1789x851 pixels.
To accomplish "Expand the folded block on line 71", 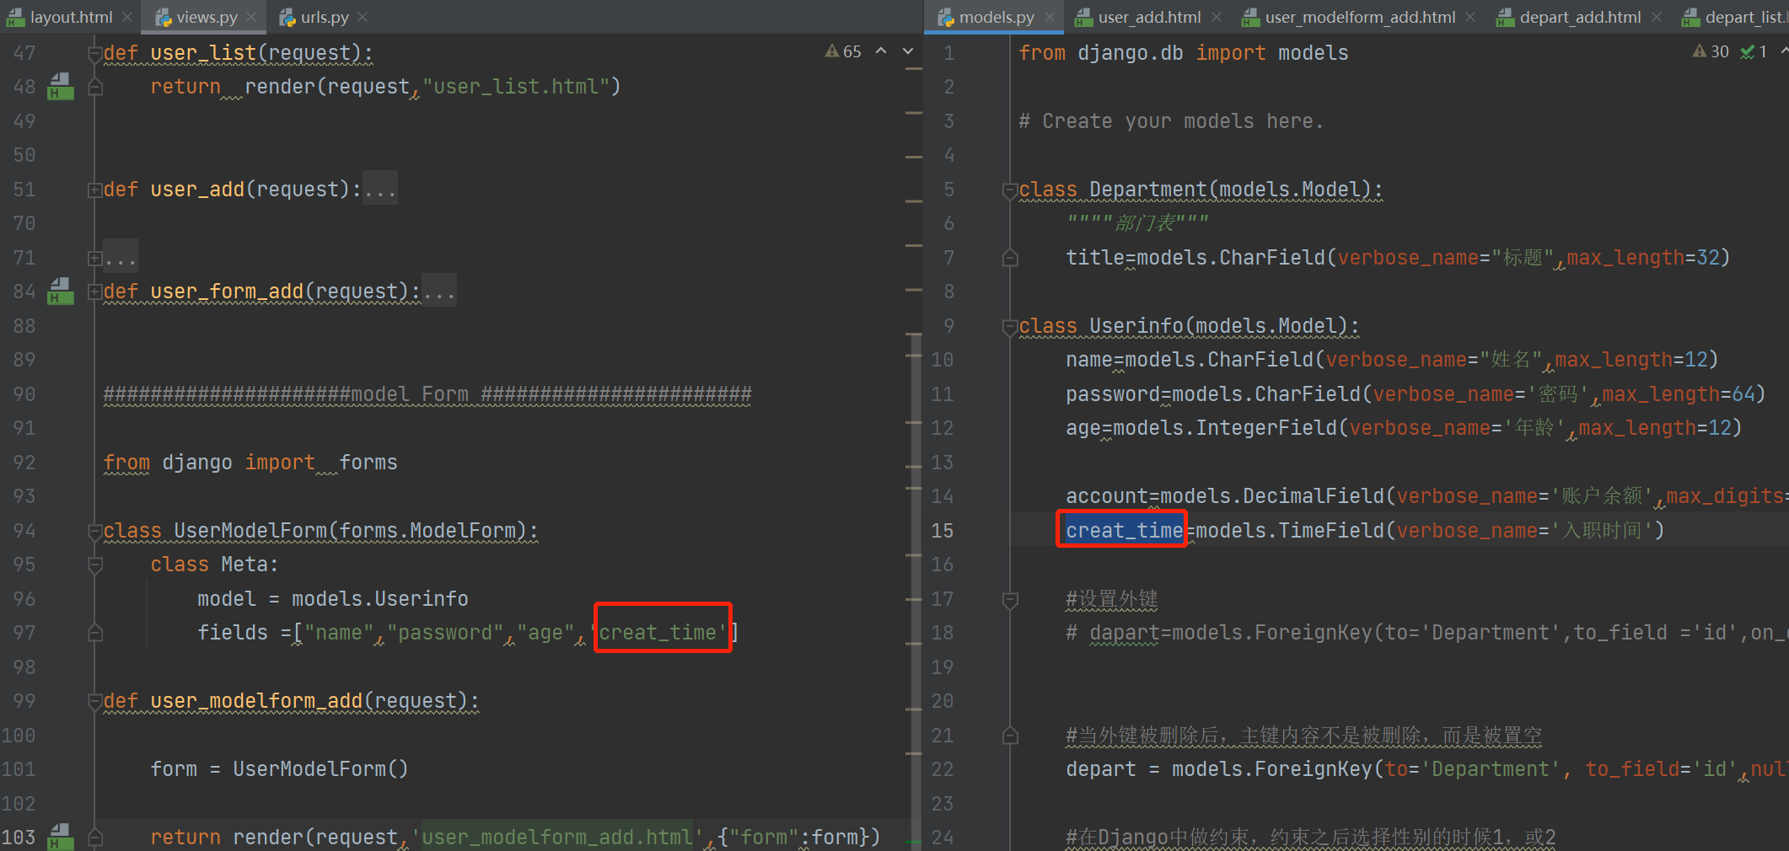I will pos(94,259).
